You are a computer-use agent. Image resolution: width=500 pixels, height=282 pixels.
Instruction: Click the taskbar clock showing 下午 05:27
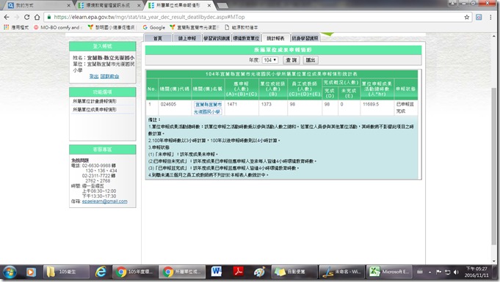pyautogui.click(x=477, y=272)
